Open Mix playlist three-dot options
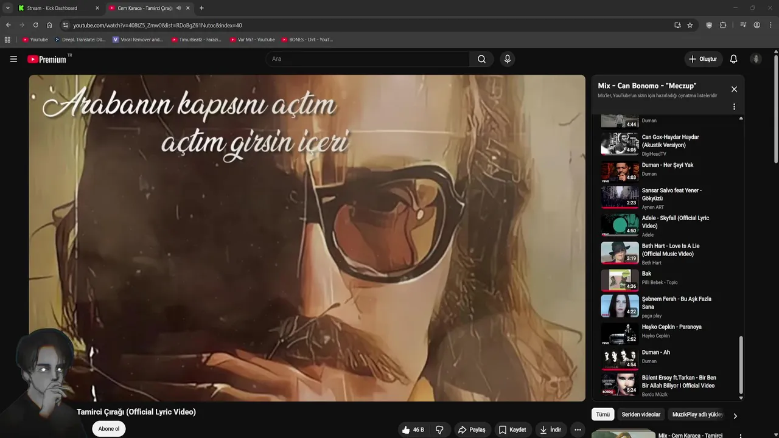 coord(734,106)
